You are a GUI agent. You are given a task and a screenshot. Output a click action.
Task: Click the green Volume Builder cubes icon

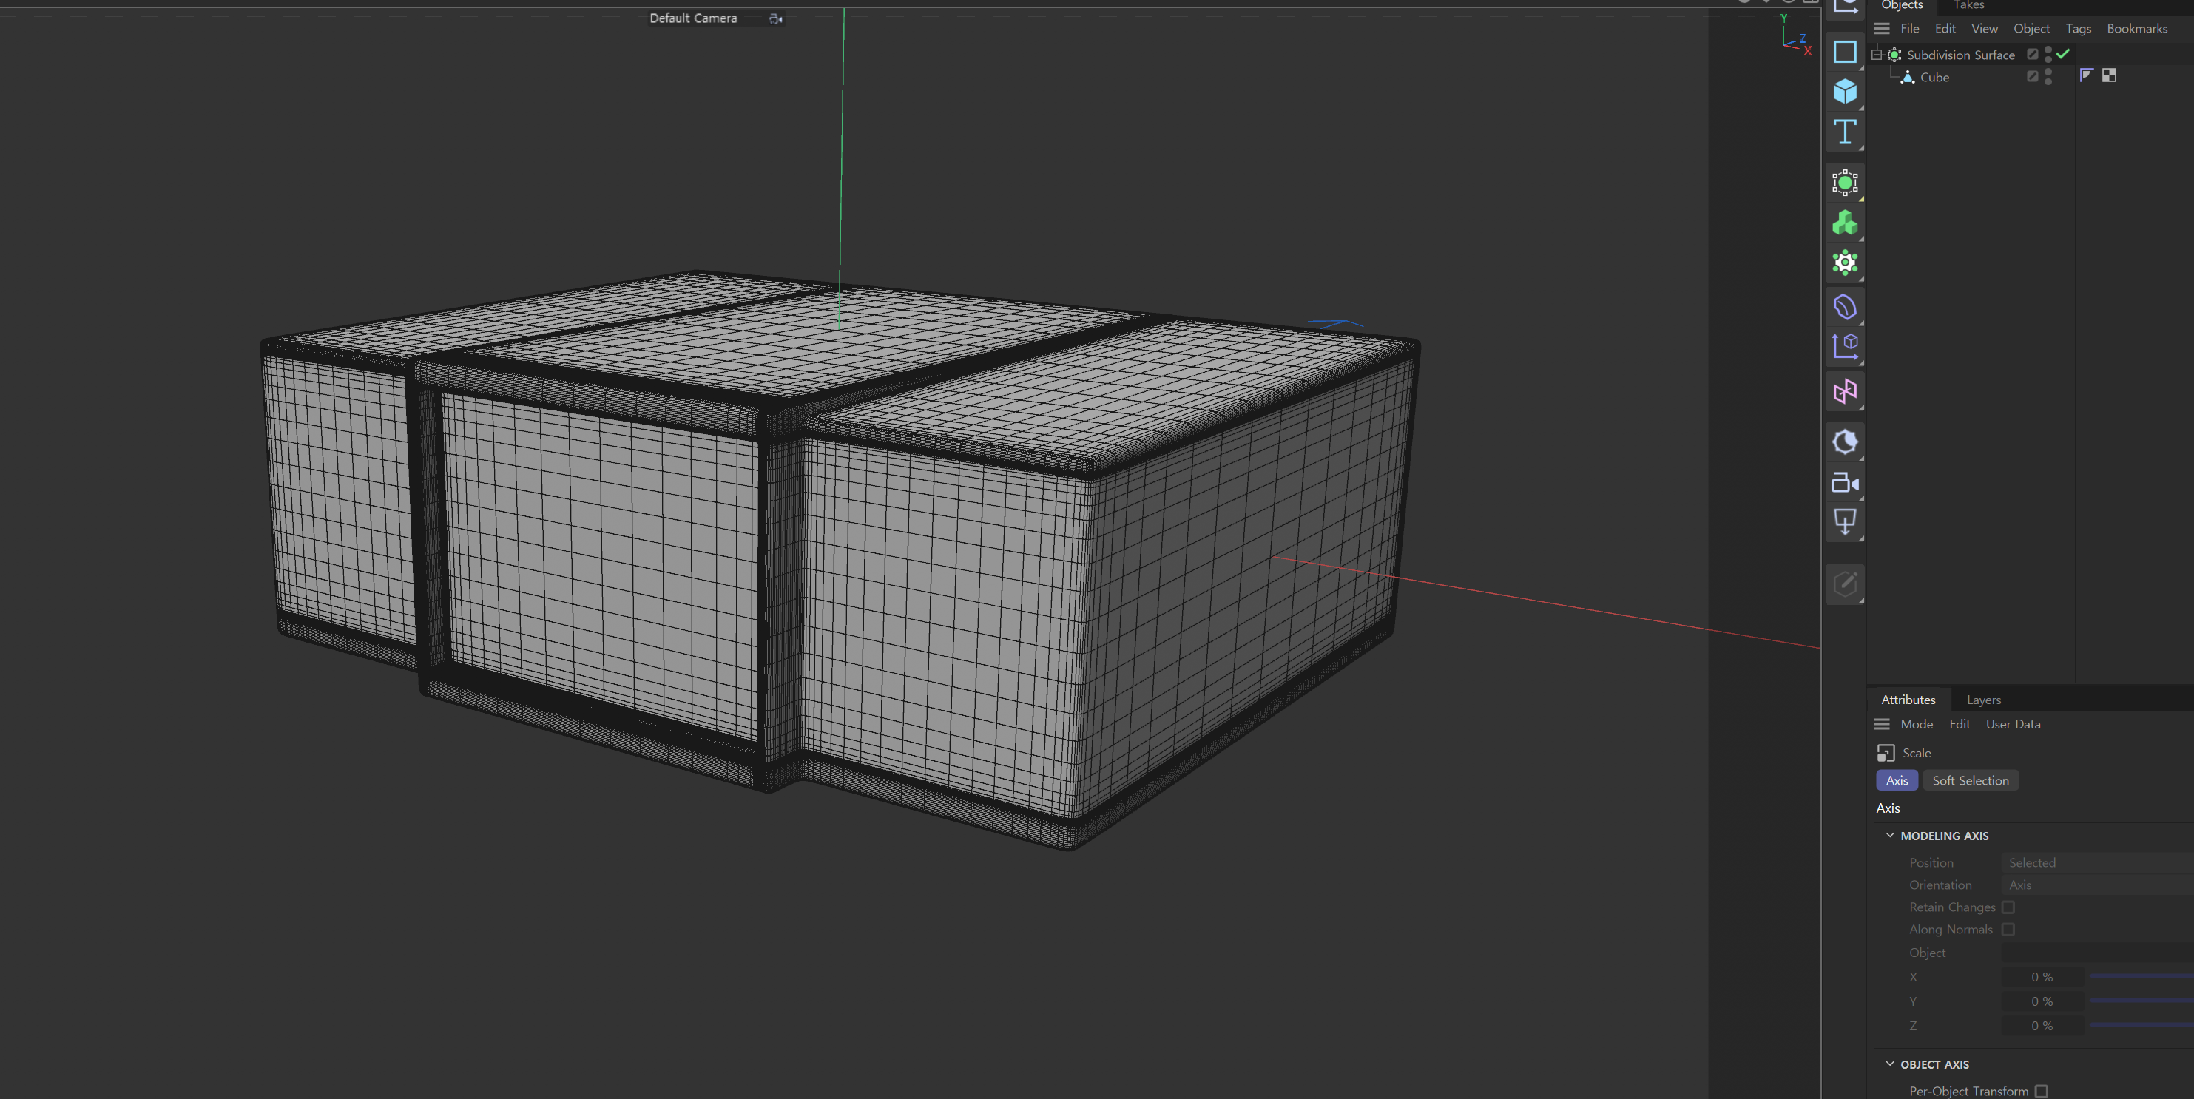(1845, 223)
